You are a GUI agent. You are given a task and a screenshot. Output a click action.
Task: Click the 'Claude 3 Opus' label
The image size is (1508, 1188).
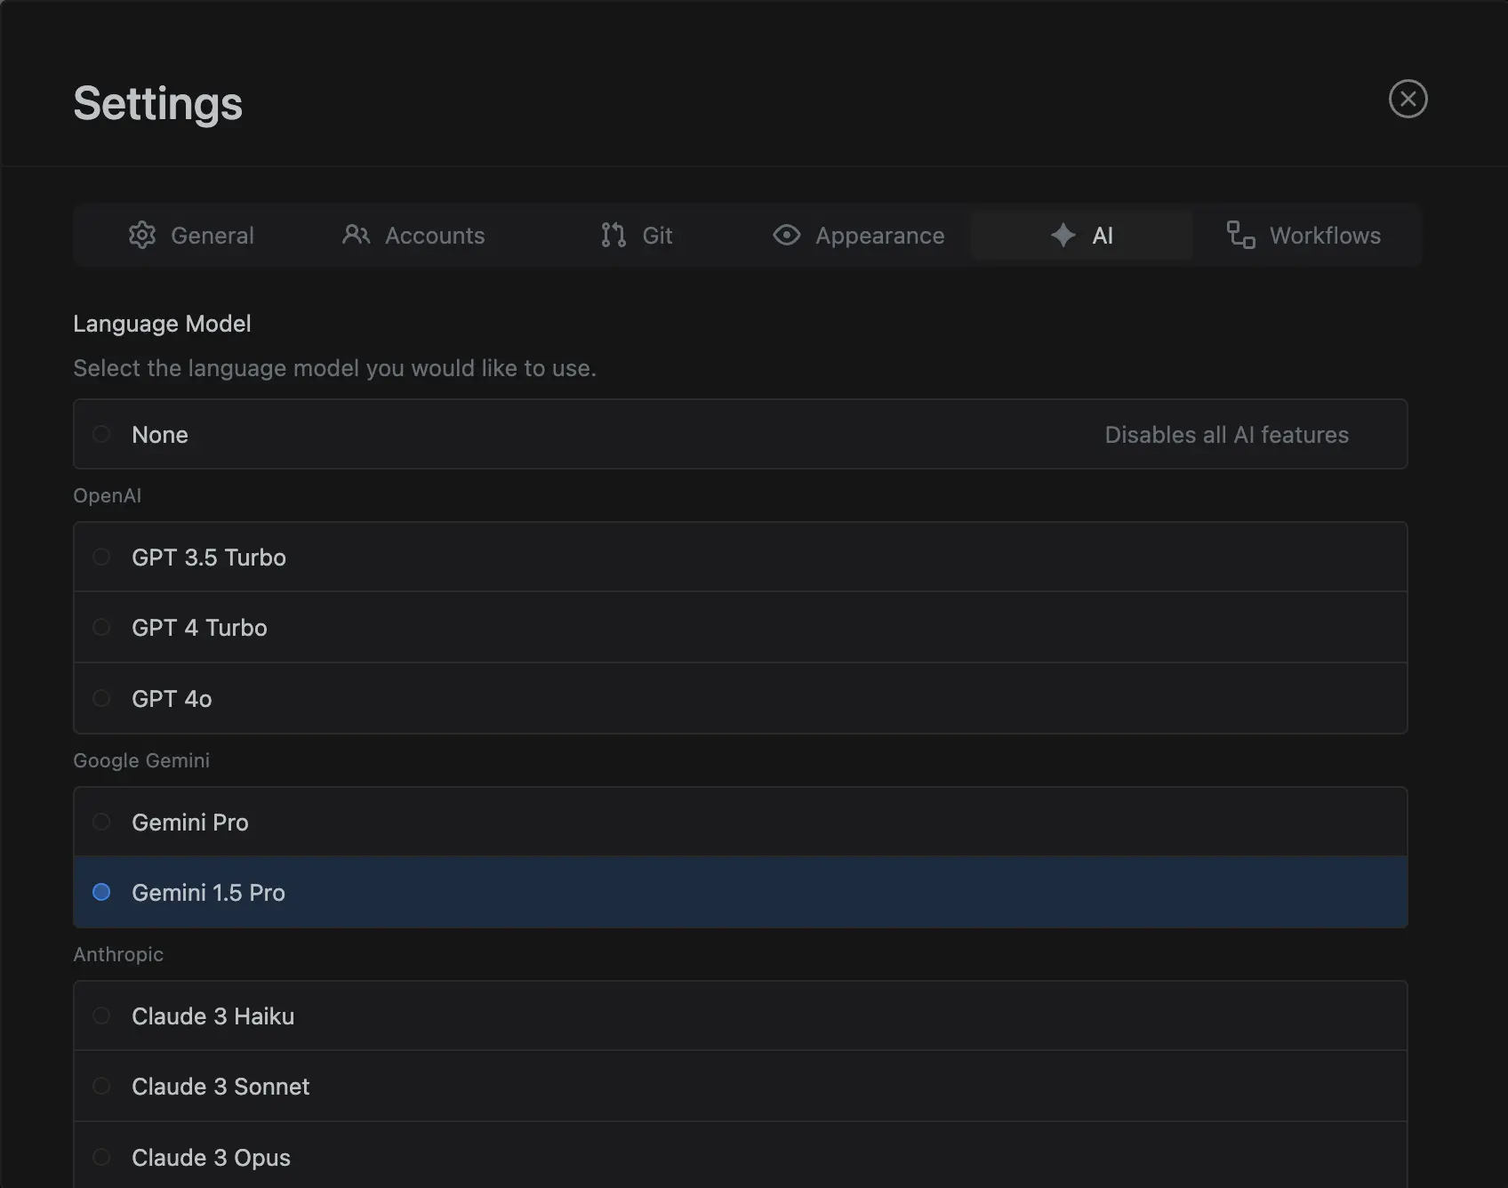[x=211, y=1158]
